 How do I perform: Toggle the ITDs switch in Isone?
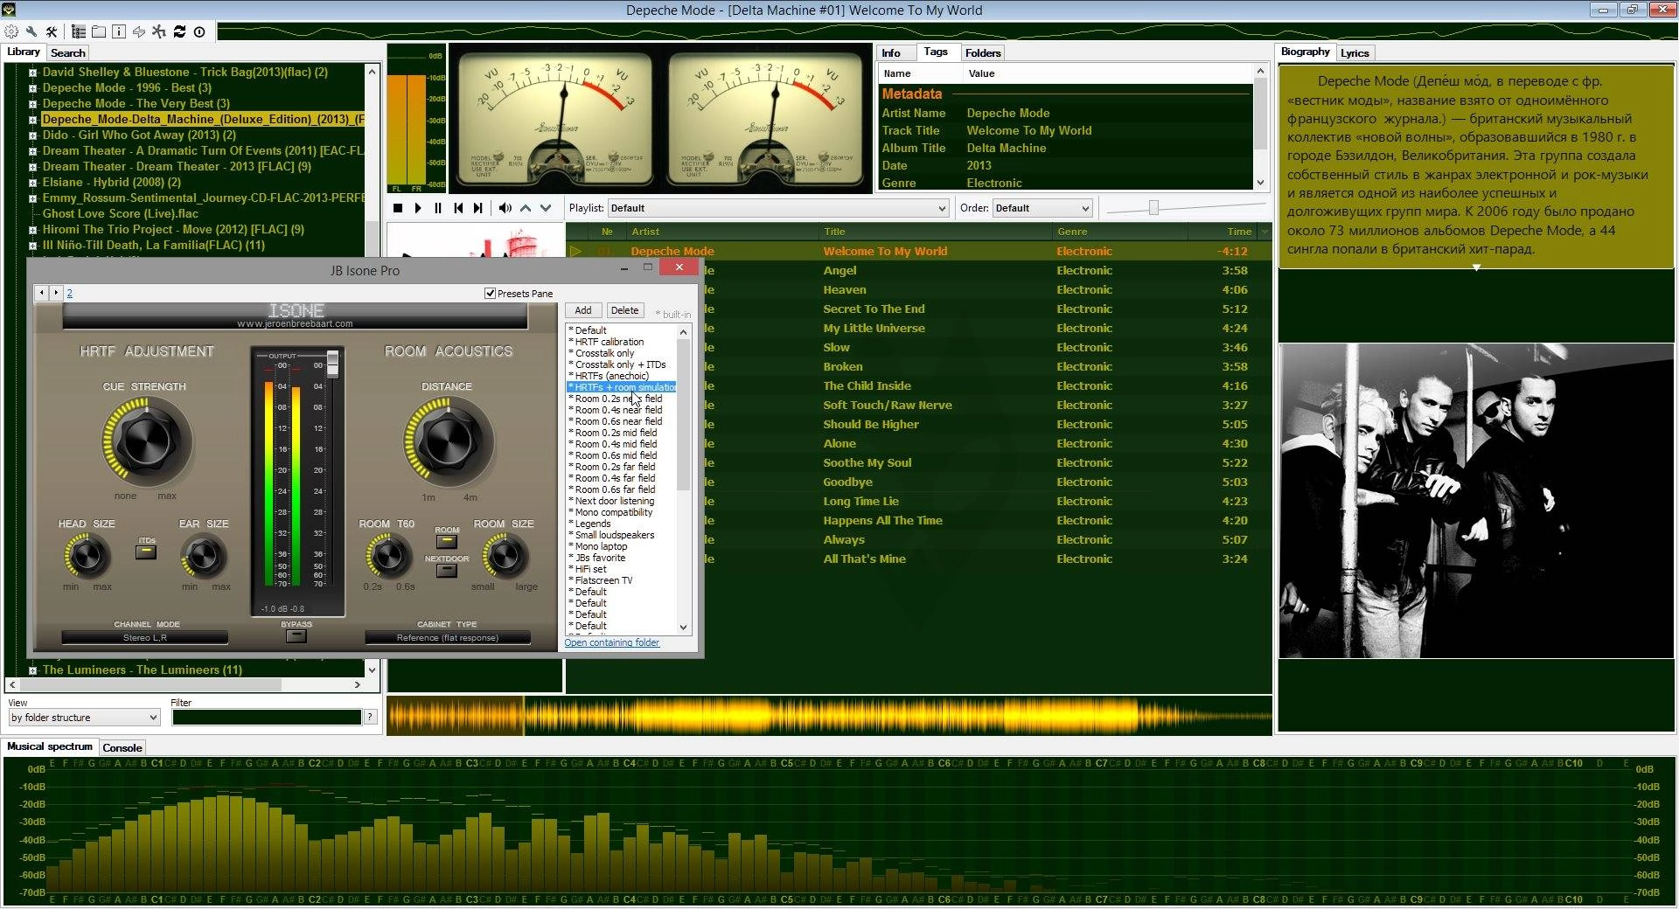tap(146, 552)
